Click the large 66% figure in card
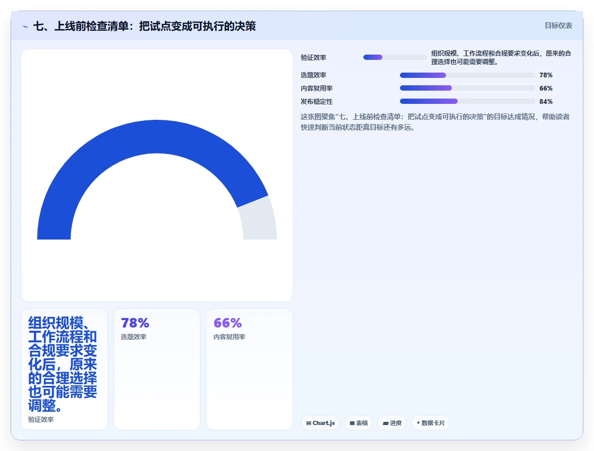The width and height of the screenshot is (594, 451). [228, 323]
